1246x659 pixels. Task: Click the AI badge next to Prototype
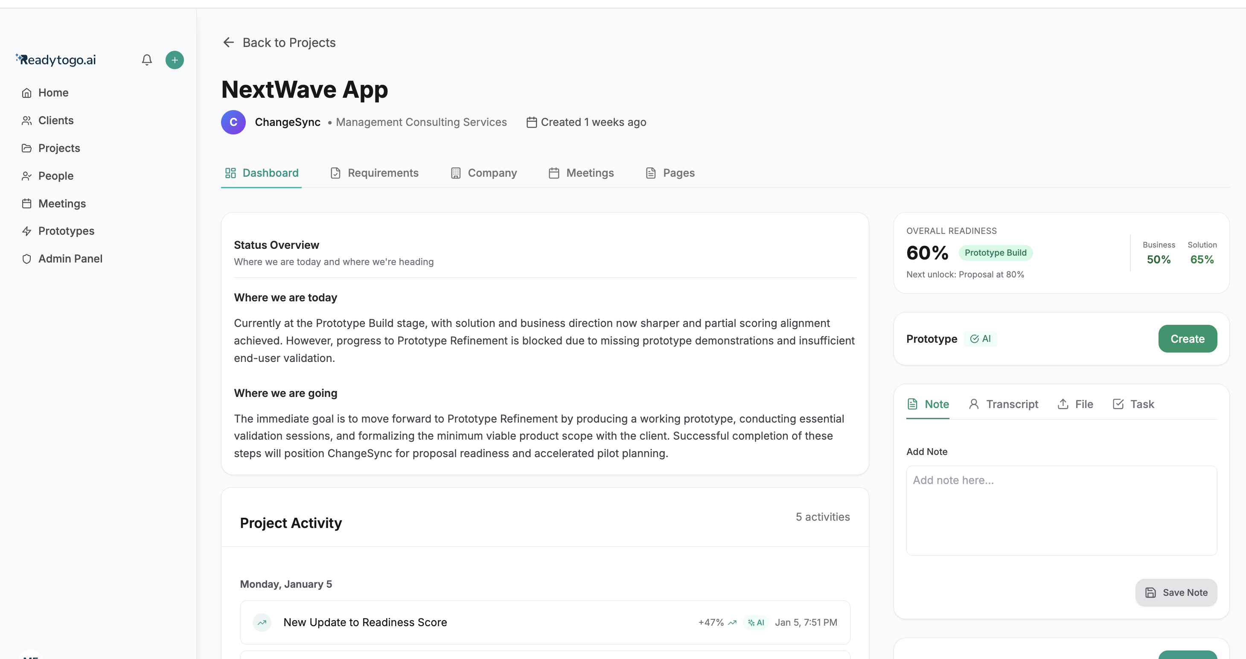coord(981,339)
